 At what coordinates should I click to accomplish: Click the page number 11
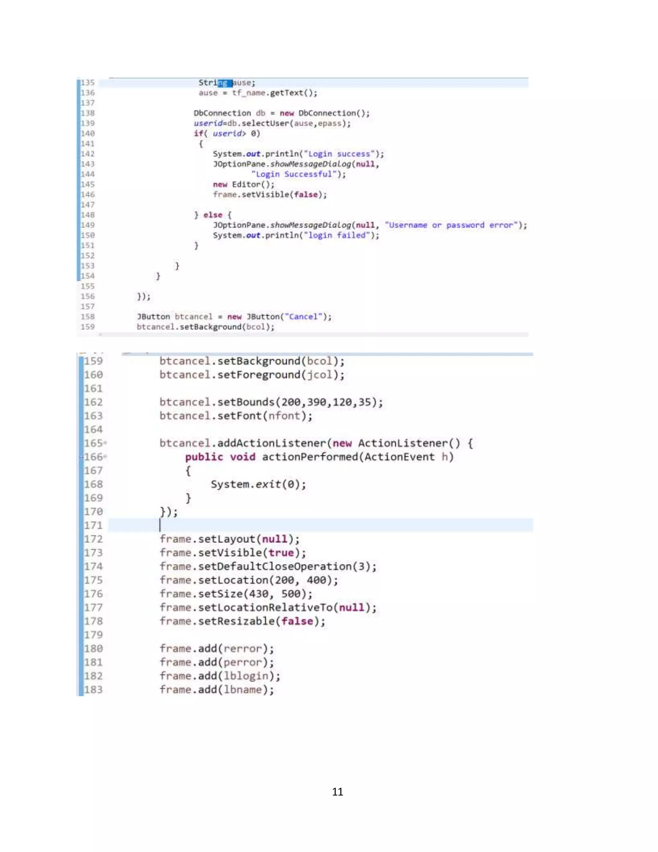(338, 792)
